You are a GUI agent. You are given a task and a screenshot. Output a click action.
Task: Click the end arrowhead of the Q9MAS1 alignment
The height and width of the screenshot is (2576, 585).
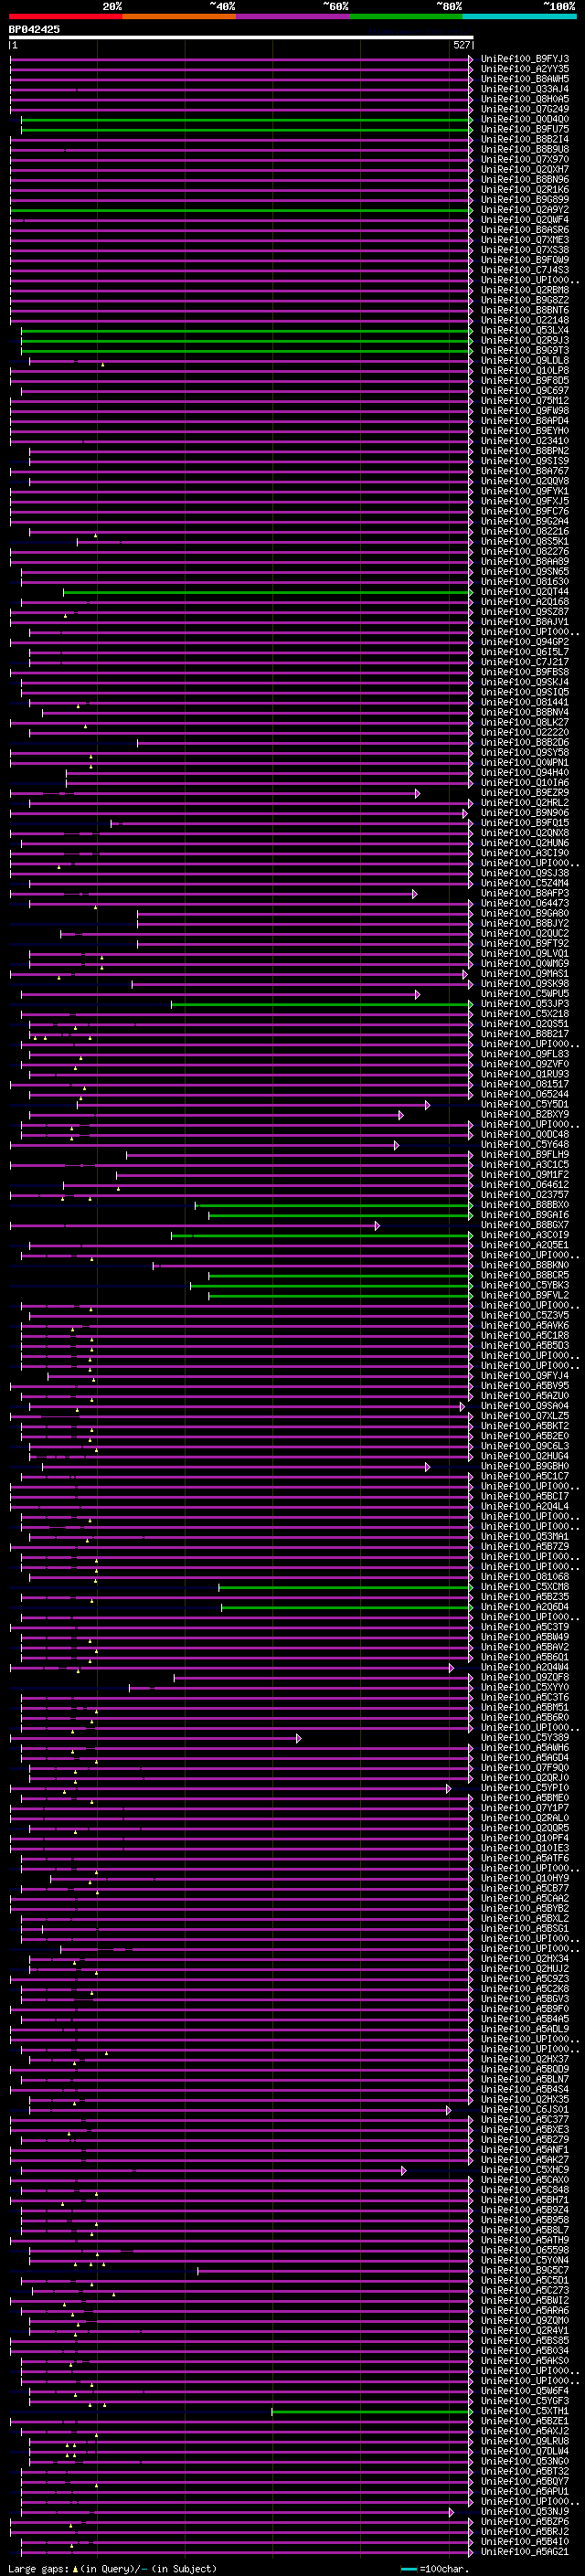[x=465, y=974]
